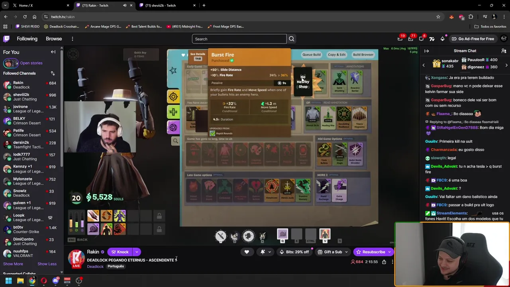Open the three-dot menu beside Browse
This screenshot has height=287, width=510.
coord(73,39)
